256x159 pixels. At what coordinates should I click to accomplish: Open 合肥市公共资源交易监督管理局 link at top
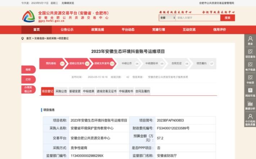(x=217, y=3)
